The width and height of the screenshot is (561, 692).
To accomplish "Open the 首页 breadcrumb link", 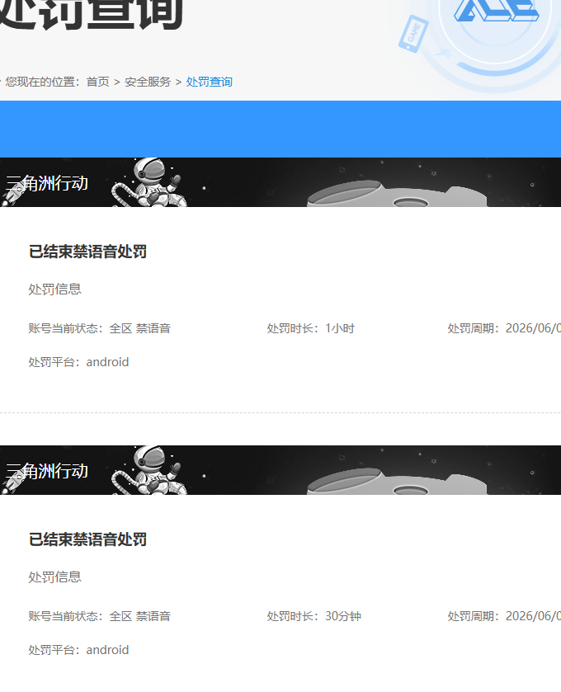I will coord(97,82).
